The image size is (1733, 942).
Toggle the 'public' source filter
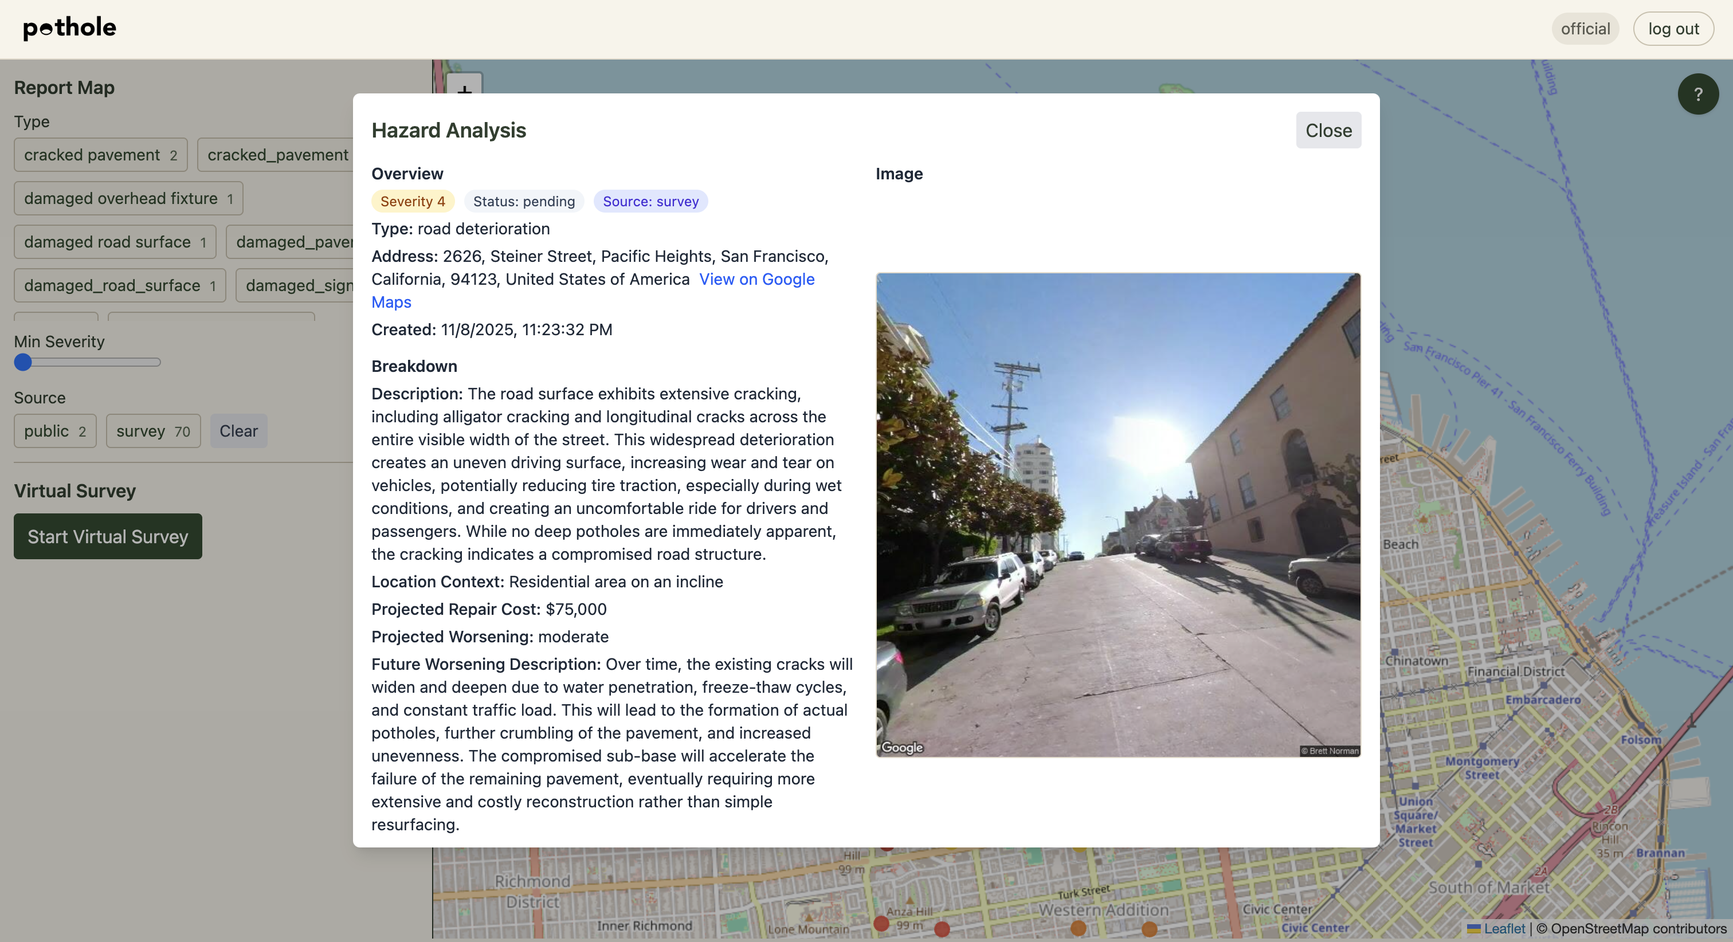point(54,431)
